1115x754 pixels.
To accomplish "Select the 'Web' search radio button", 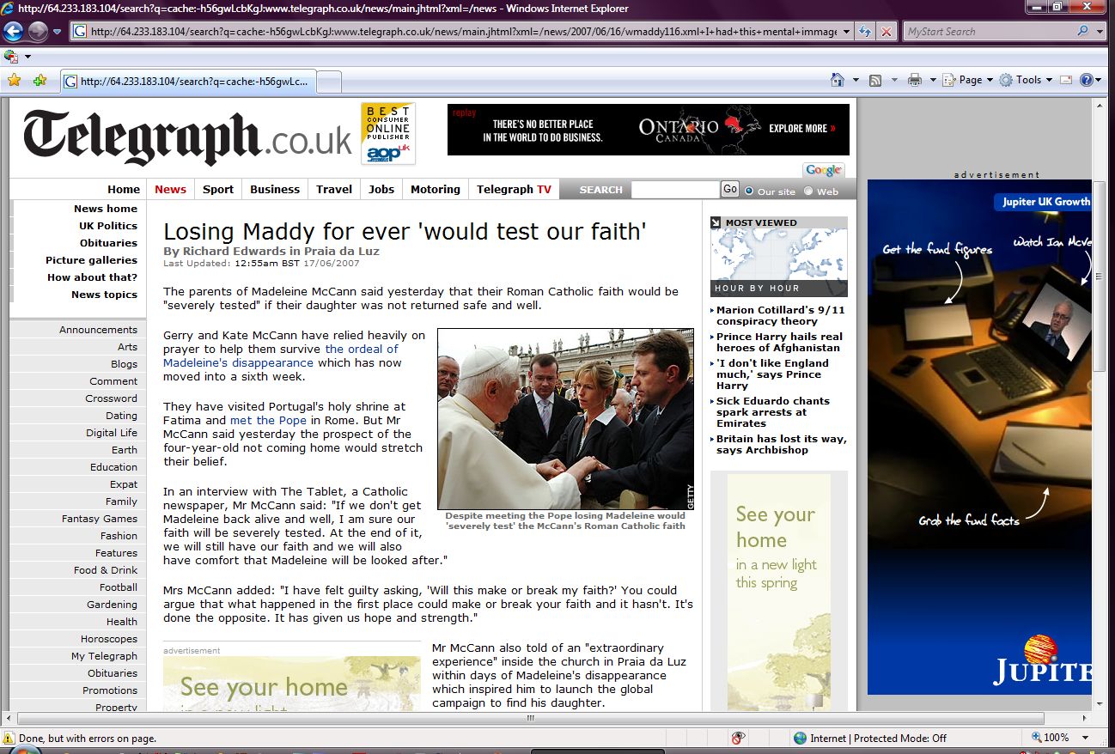I will (807, 191).
